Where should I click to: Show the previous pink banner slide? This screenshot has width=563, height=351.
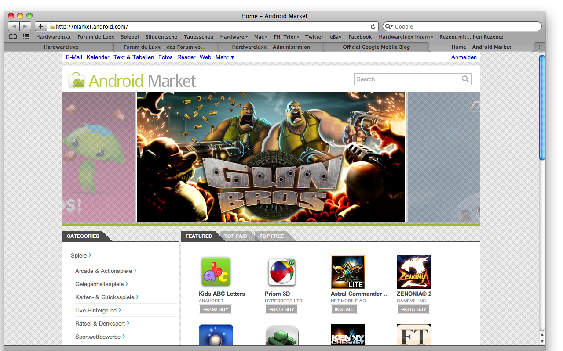pos(99,157)
